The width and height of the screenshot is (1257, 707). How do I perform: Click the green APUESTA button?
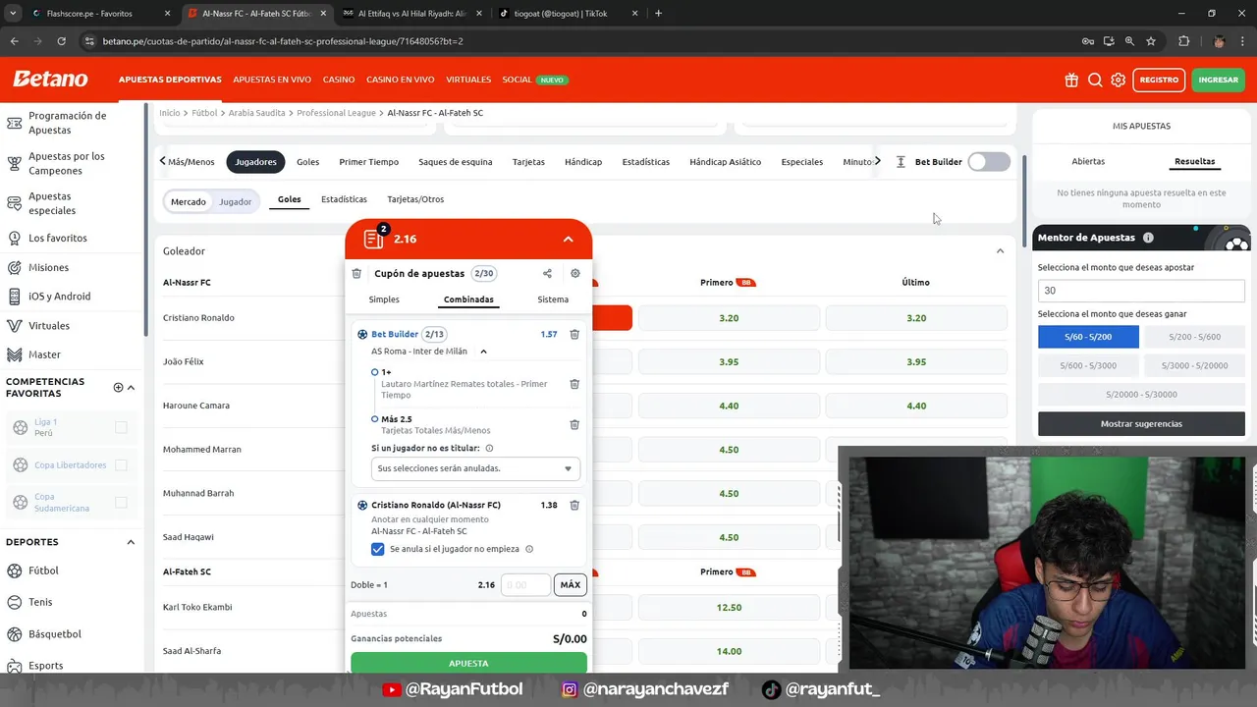(x=468, y=663)
